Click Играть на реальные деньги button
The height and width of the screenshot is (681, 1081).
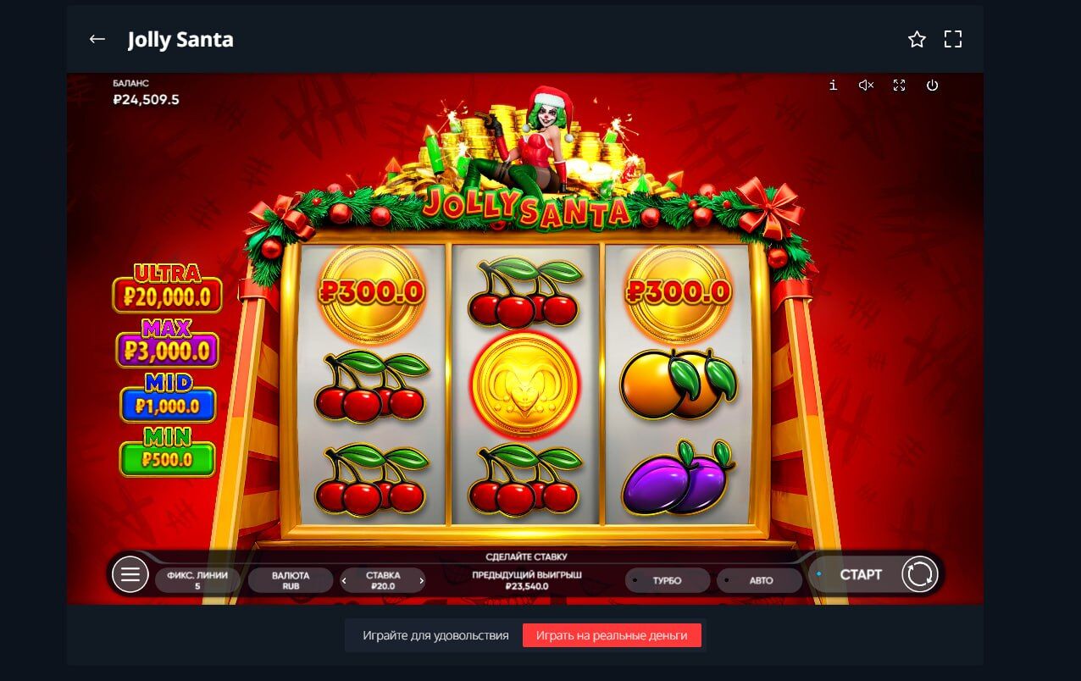point(612,635)
